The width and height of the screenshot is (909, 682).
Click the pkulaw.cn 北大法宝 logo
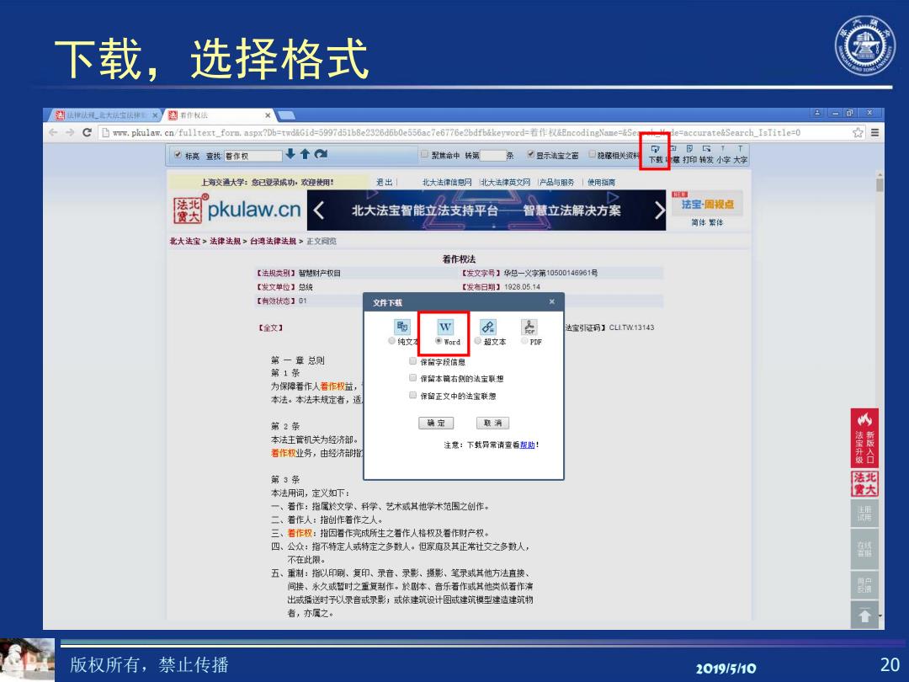[x=237, y=209]
